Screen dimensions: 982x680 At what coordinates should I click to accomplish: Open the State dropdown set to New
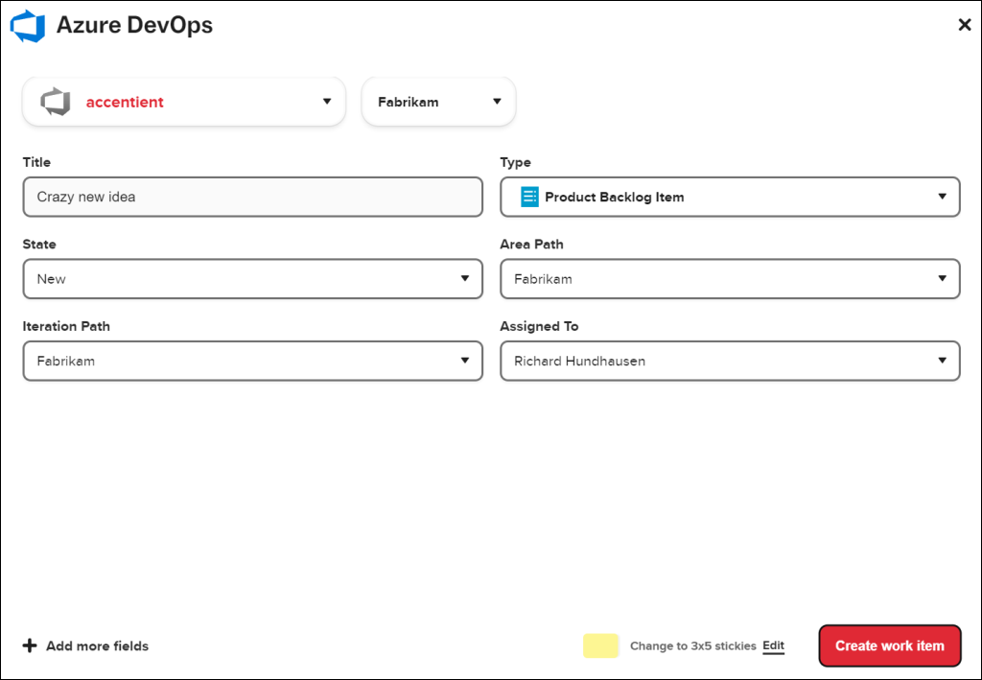pyautogui.click(x=252, y=279)
